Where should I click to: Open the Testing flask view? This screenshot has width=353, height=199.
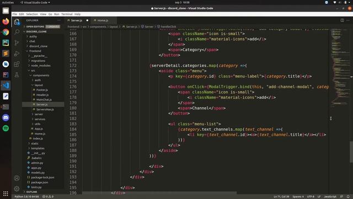[x=17, y=75]
